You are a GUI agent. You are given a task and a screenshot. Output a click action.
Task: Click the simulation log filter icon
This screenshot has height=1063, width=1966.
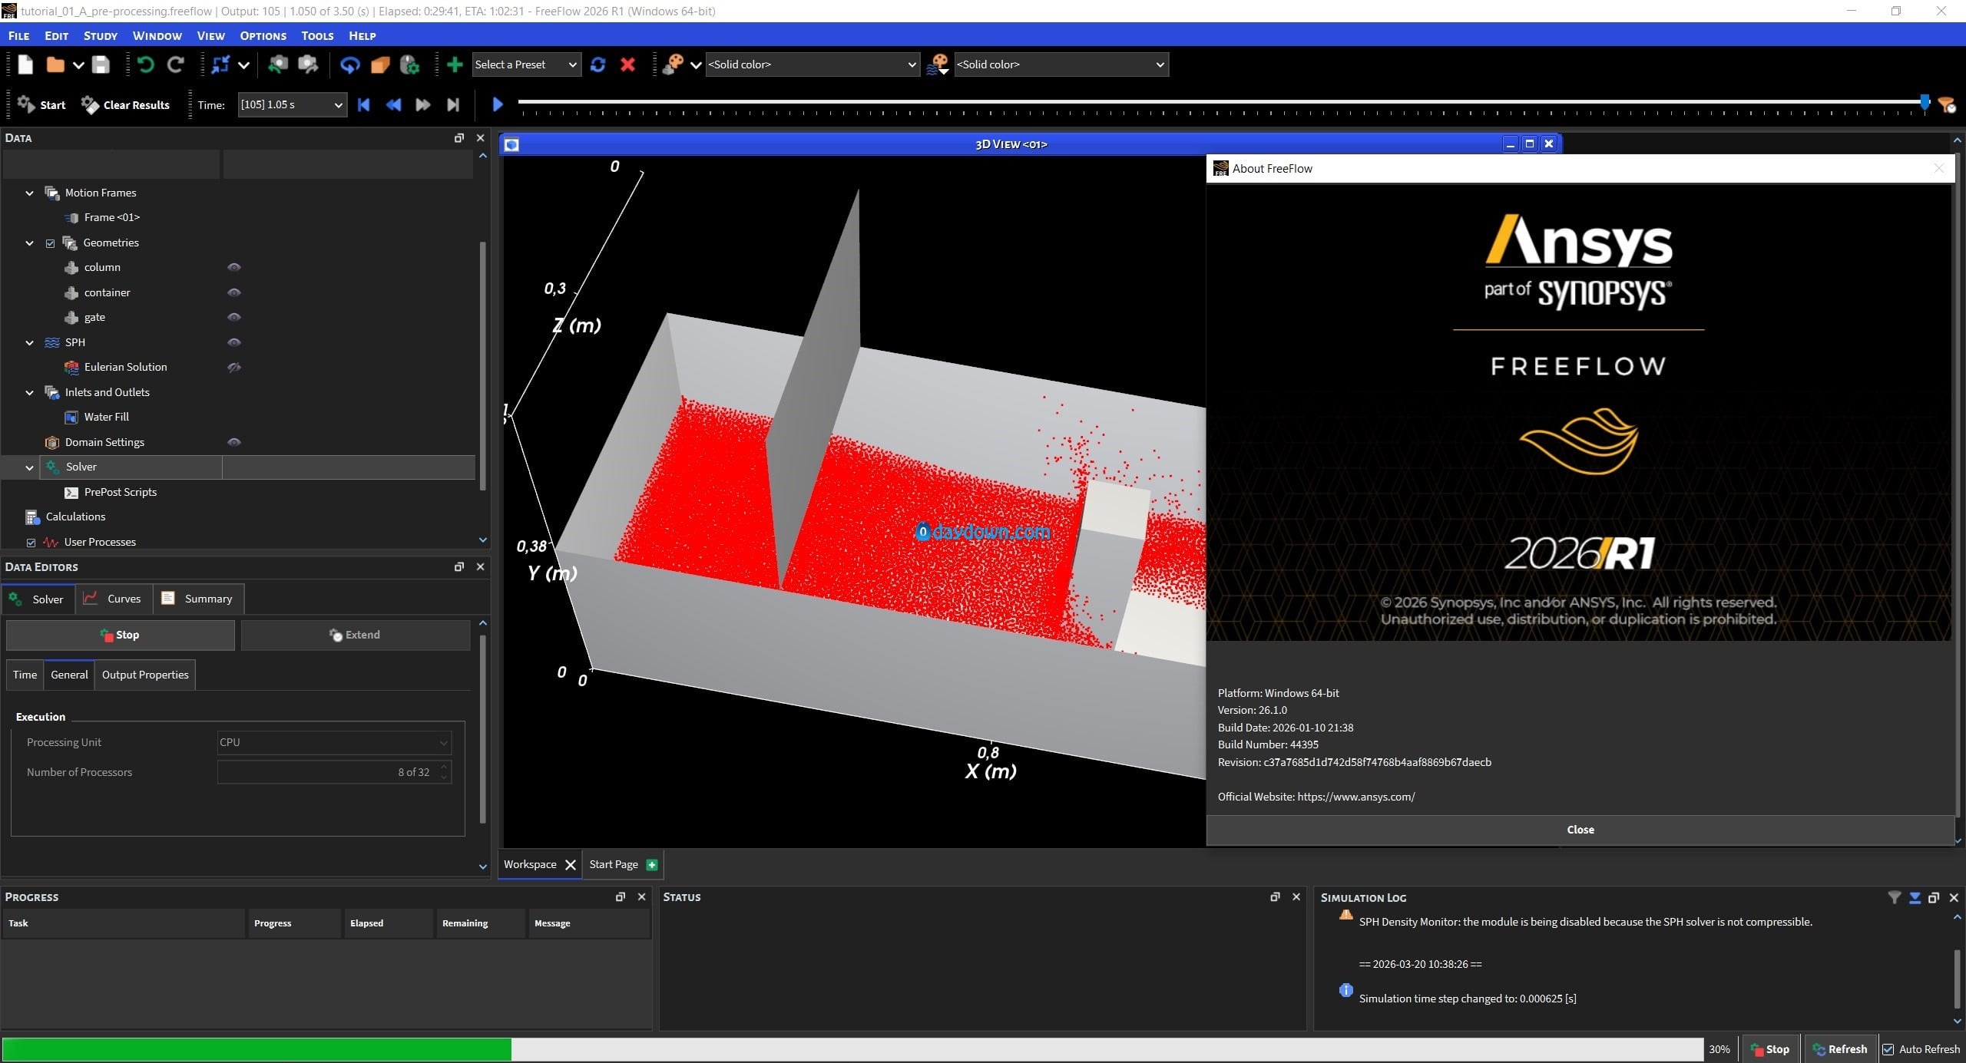tap(1895, 896)
